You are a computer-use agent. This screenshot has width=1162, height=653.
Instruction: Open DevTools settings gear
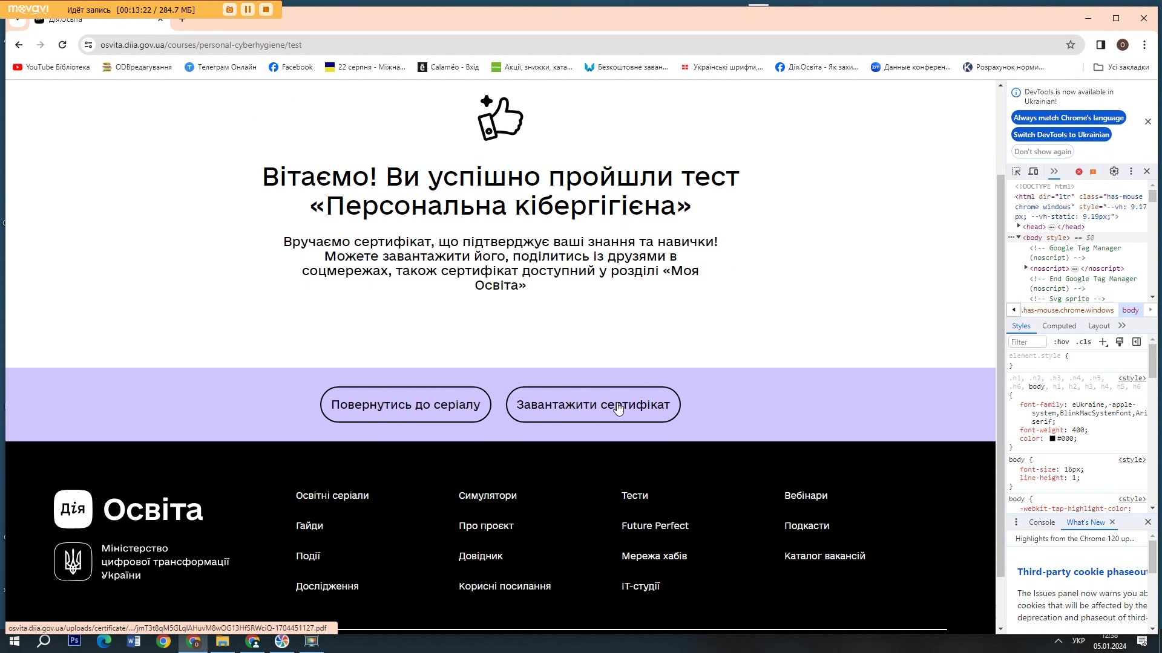pos(1114,172)
